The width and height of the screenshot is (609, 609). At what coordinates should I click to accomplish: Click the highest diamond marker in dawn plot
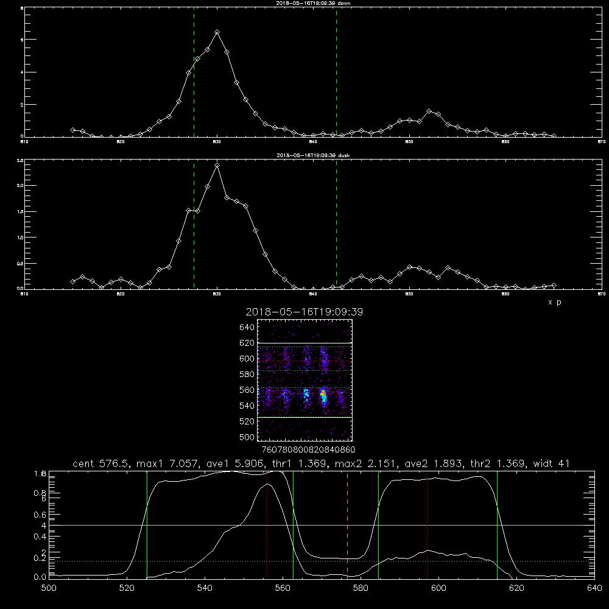point(217,32)
